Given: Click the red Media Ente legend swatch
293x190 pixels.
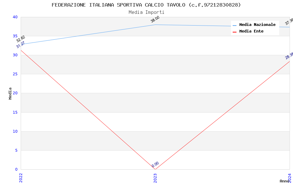Looking at the screenshot, I should click(235, 32).
